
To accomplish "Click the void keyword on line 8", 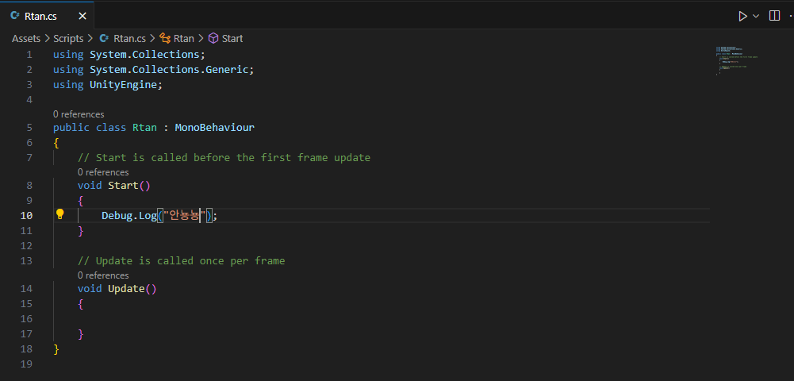I will (90, 186).
